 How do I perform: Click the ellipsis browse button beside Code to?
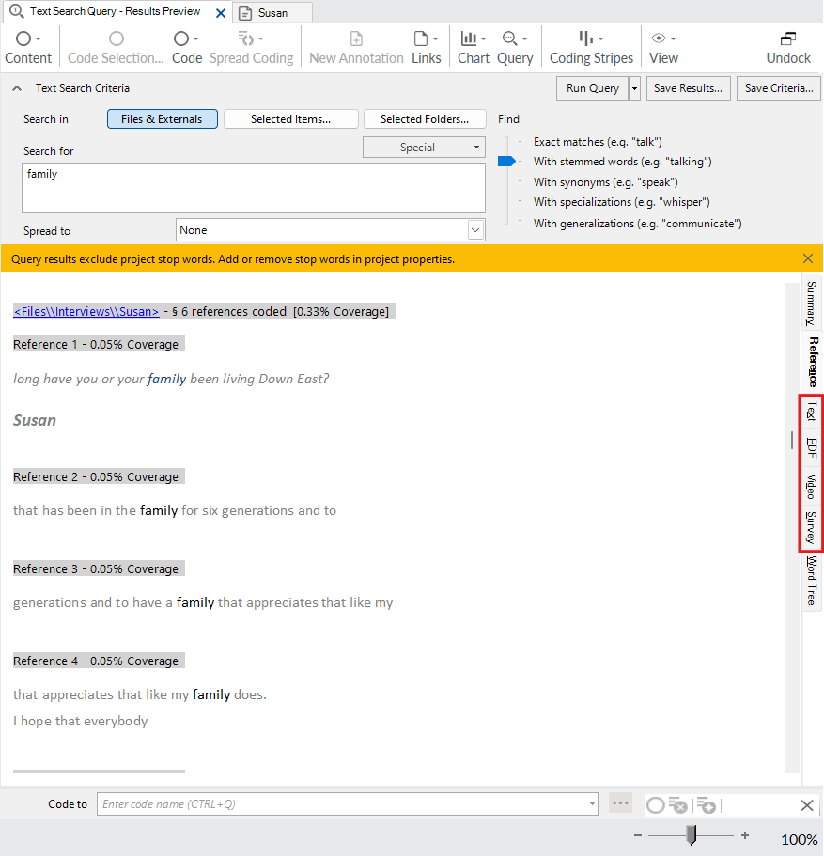[620, 803]
